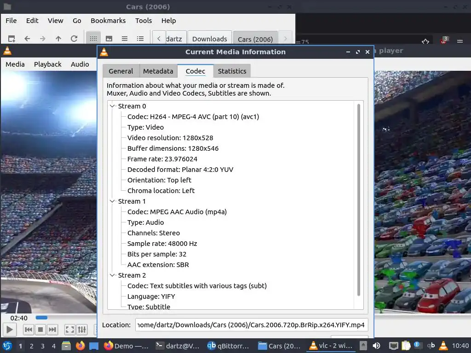Switch file manager to compact list view
This screenshot has width=471, height=353.
[125, 39]
